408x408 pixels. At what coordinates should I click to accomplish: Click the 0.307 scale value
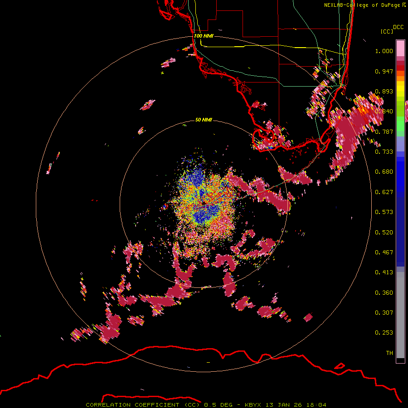[384, 313]
